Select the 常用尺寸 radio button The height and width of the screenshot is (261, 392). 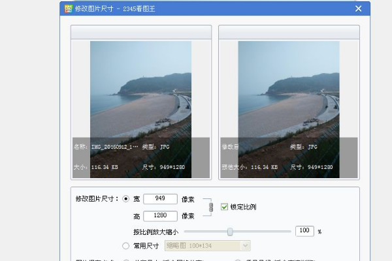[126, 246]
